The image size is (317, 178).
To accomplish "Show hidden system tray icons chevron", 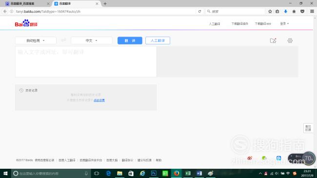I will click(x=260, y=173).
